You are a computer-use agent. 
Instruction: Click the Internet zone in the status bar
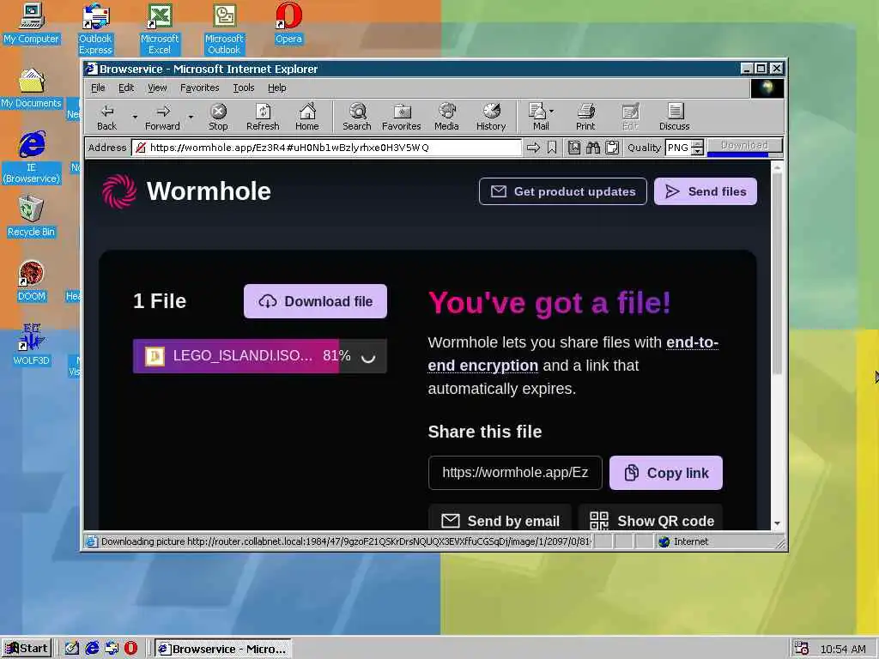pos(683,541)
